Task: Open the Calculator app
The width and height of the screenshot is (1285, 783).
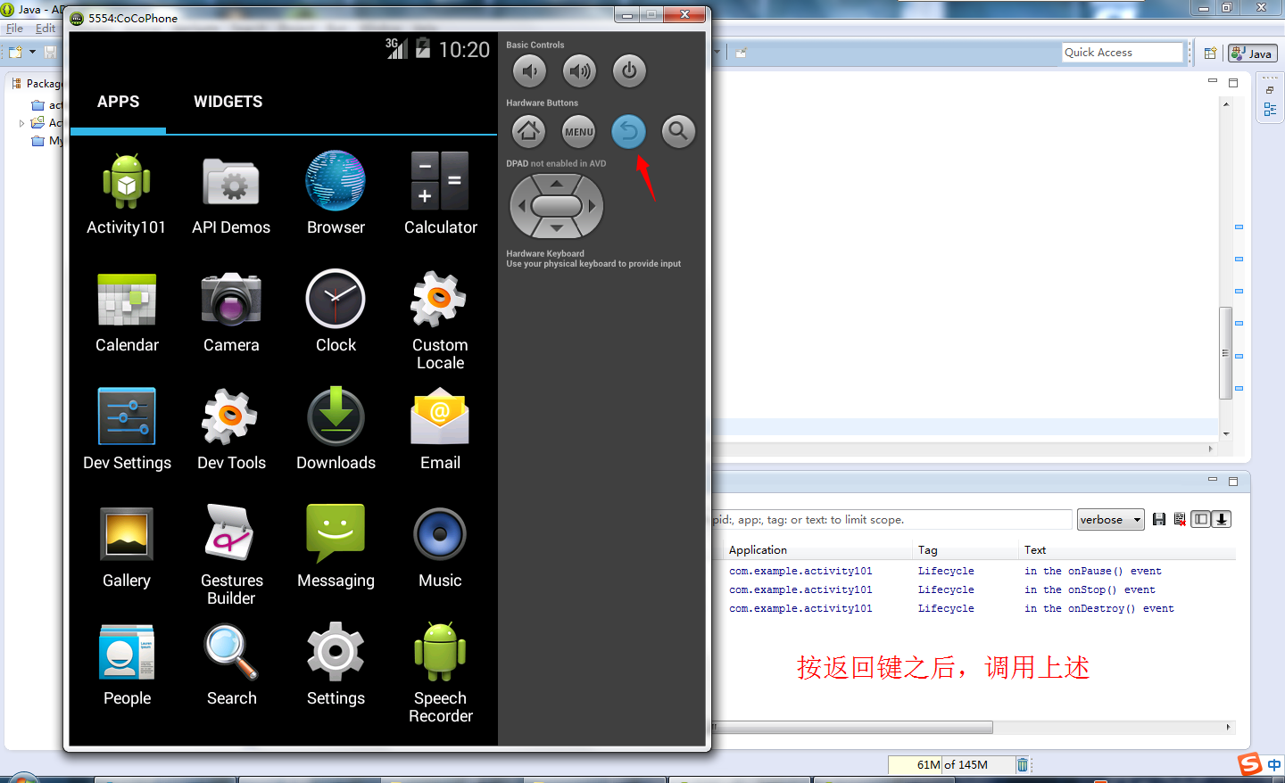Action: [440, 194]
